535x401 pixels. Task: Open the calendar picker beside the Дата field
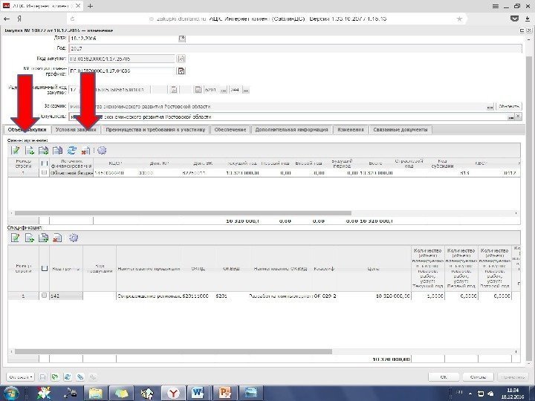pos(182,39)
